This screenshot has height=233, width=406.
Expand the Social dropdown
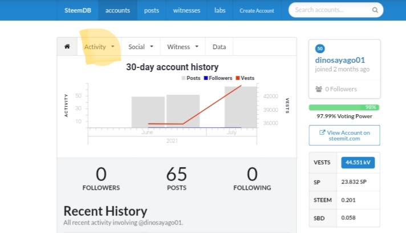(x=141, y=47)
